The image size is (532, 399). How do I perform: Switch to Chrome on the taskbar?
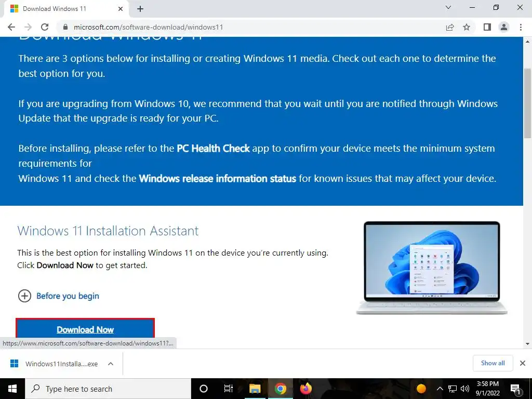280,389
